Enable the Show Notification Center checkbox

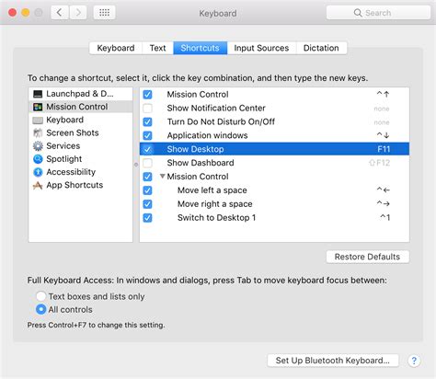(147, 109)
